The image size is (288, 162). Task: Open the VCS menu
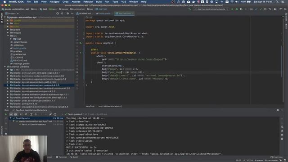coord(124,2)
